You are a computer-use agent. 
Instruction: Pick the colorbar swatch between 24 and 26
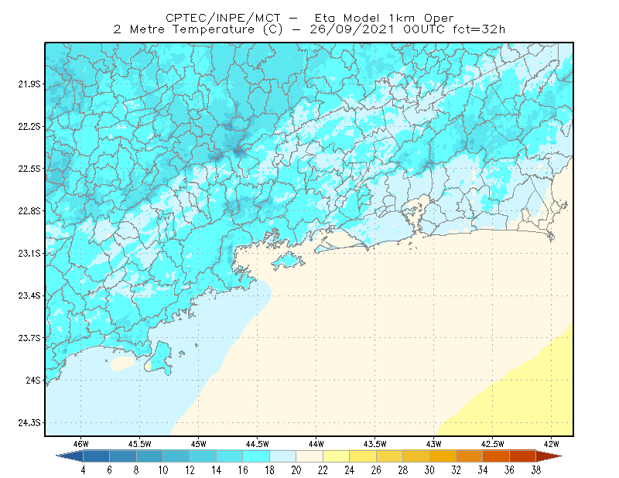[x=363, y=456]
